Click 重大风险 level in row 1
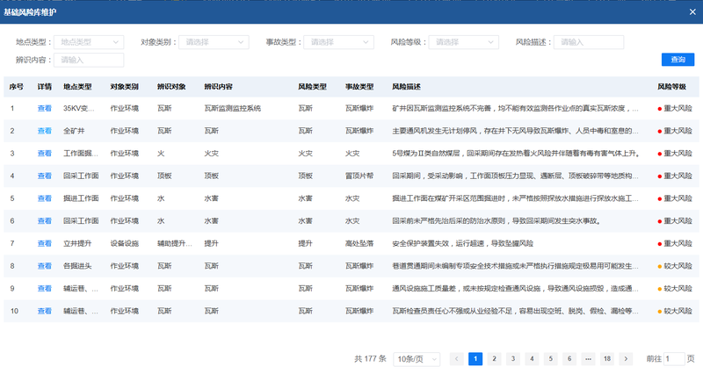 (x=675, y=108)
